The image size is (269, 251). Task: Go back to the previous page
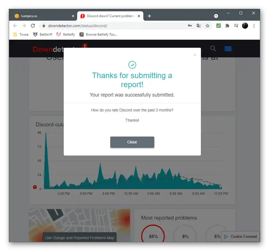pos(15,26)
